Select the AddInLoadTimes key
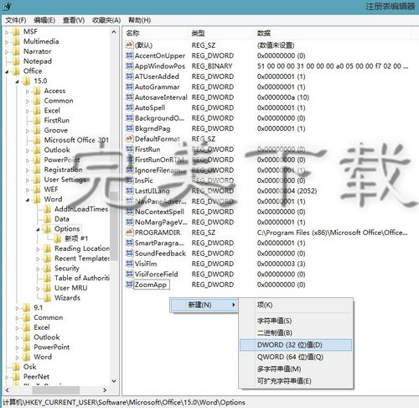This screenshot has width=419, height=408. click(81, 209)
